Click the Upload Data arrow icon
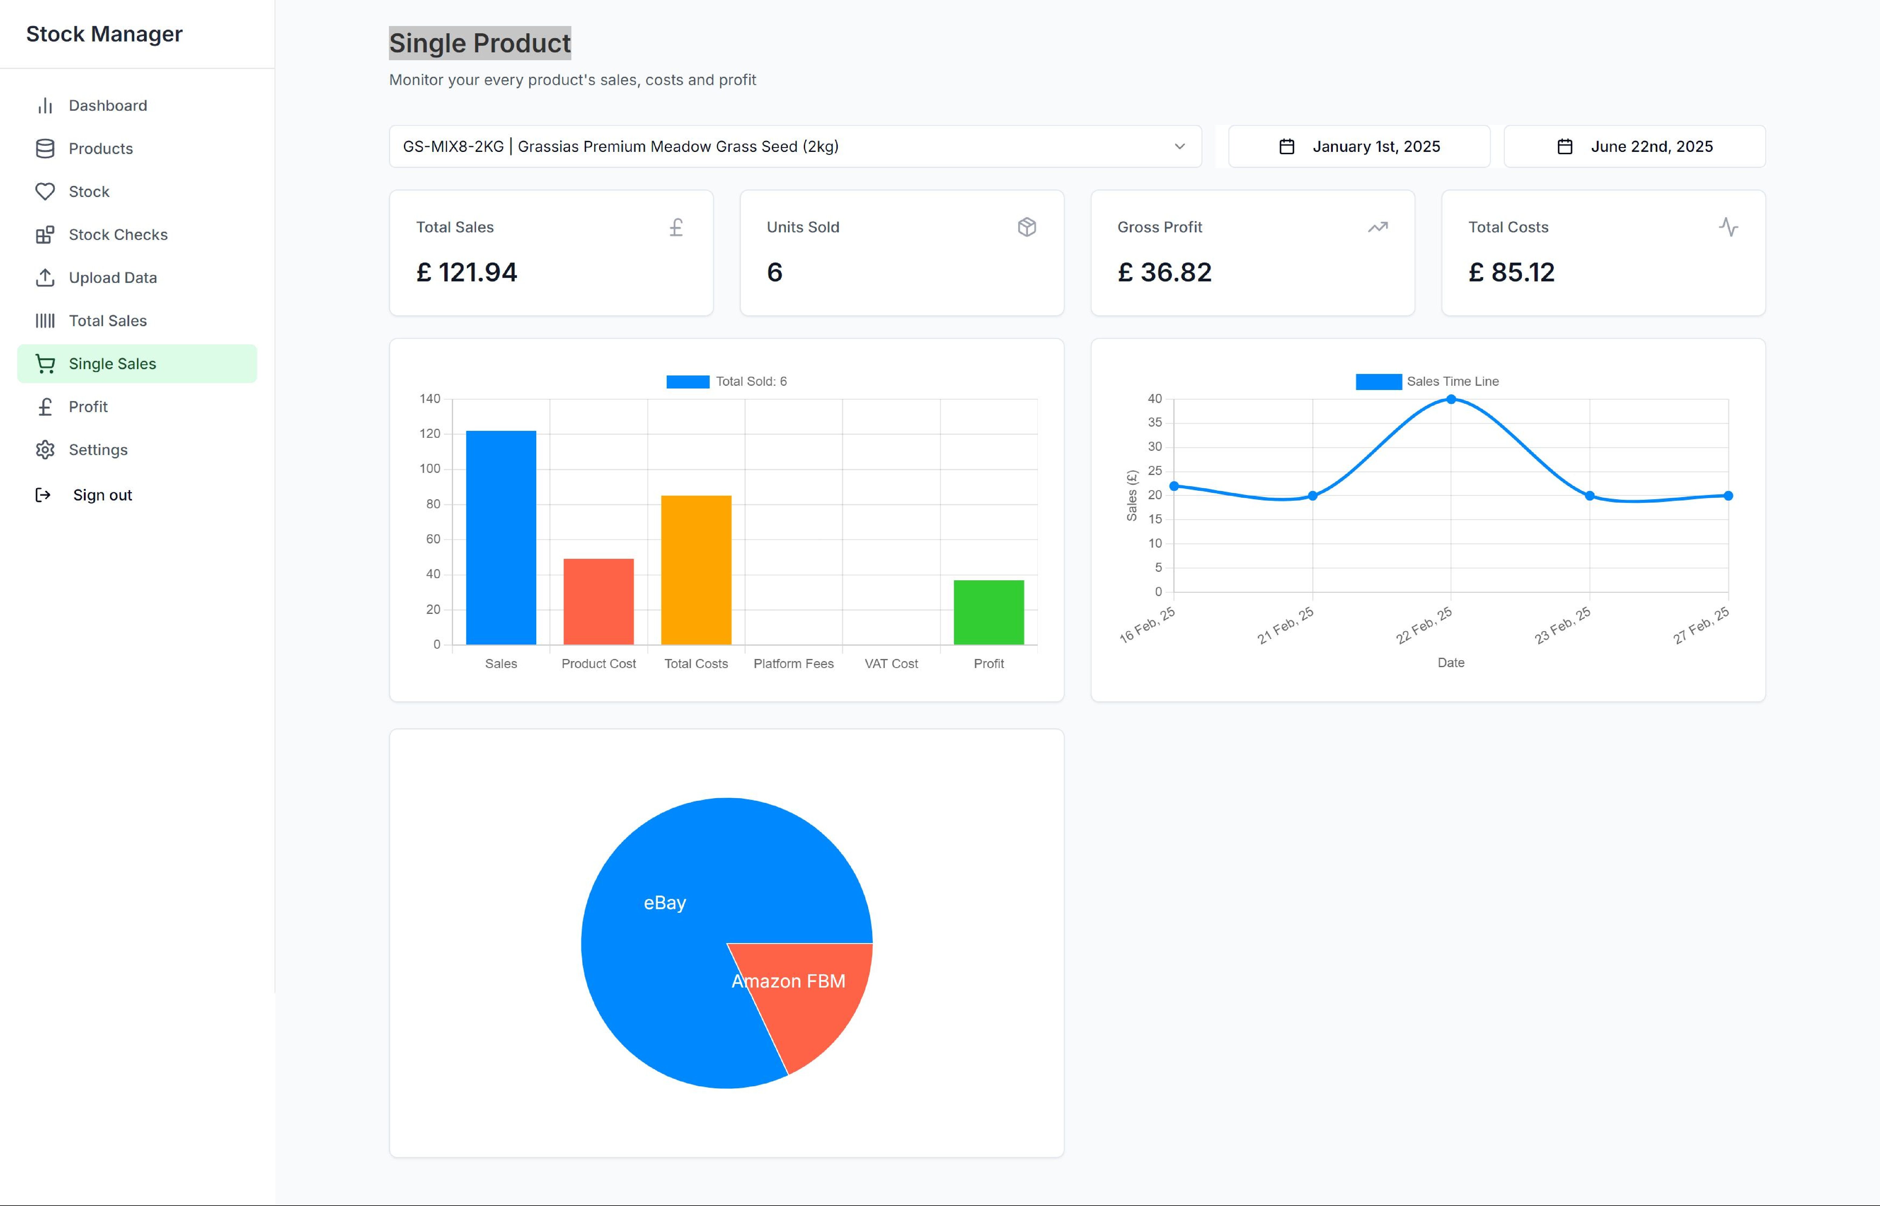 pyautogui.click(x=45, y=278)
